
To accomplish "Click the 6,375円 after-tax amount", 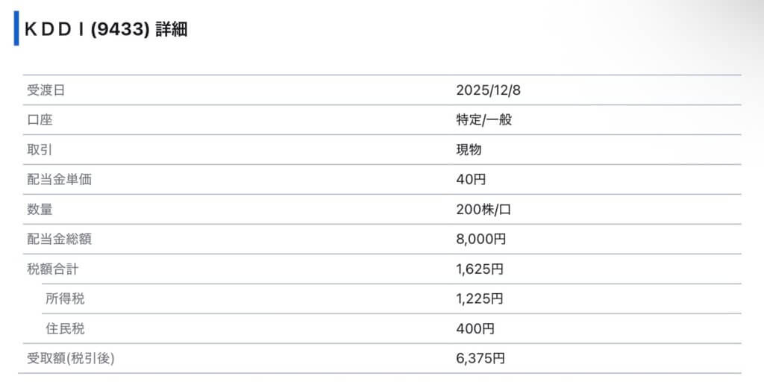I will [480, 359].
